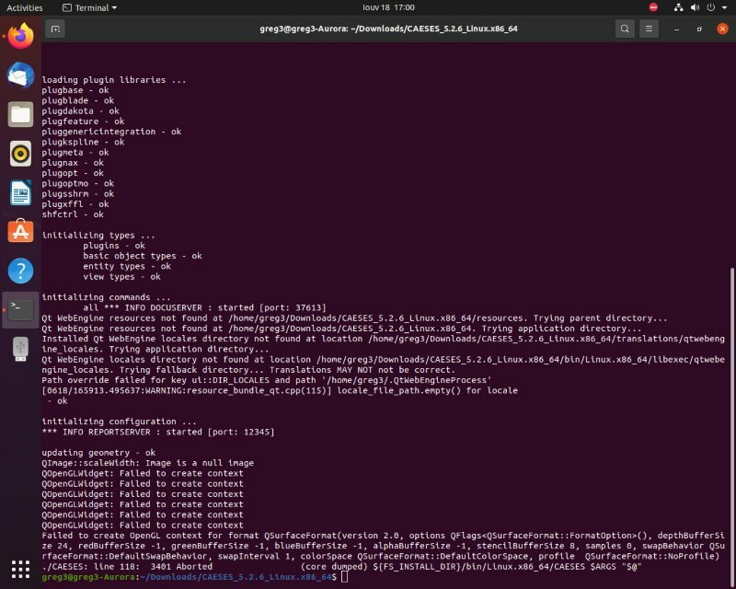Click the "./CAESES: line 118: 3401 Aborted" line
Image resolution: width=736 pixels, height=589 pixels.
[x=341, y=567]
